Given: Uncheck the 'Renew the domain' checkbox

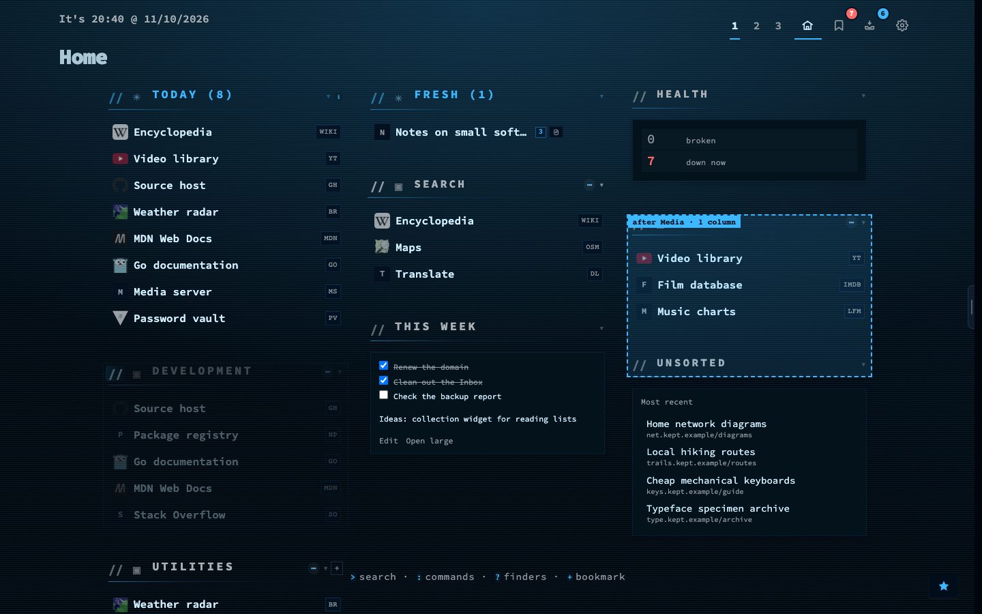Looking at the screenshot, I should click(x=383, y=366).
